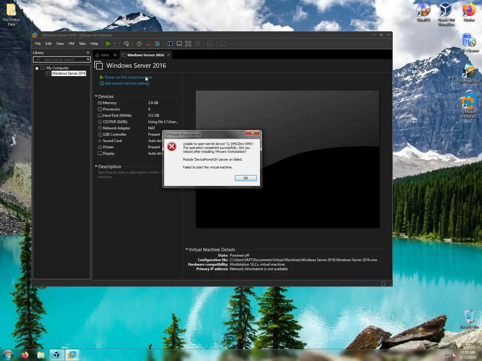Switch to the Home tab
This screenshot has width=482, height=361.
coord(105,55)
